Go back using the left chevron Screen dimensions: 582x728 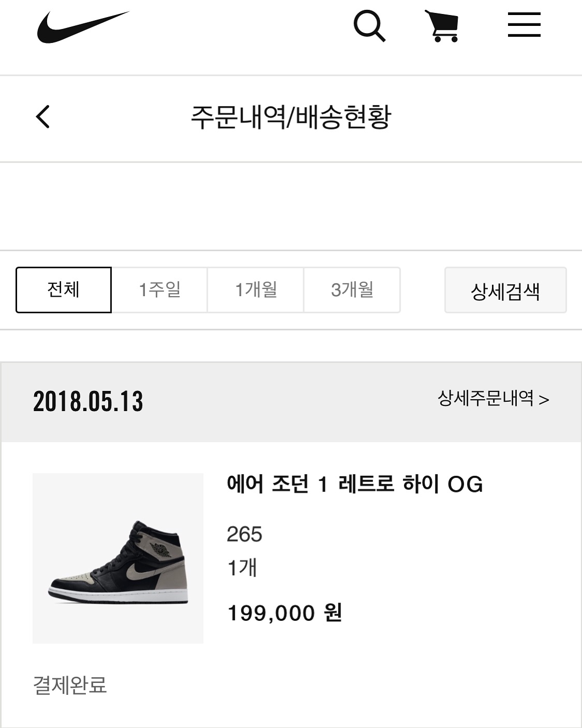pos(43,117)
